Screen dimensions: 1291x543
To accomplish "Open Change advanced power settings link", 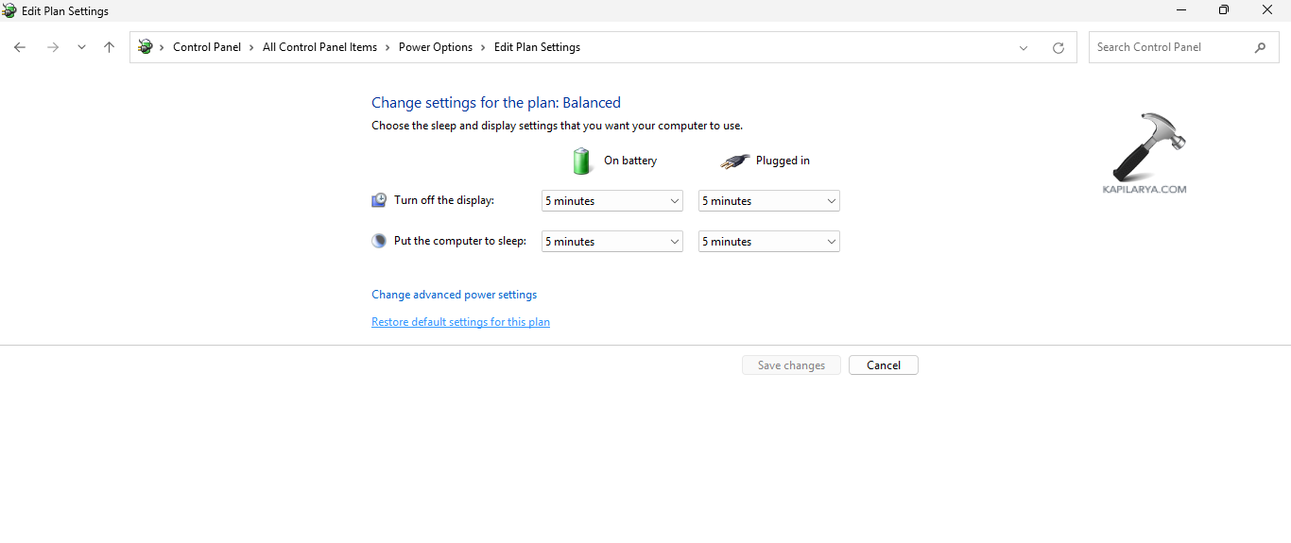I will pos(454,295).
